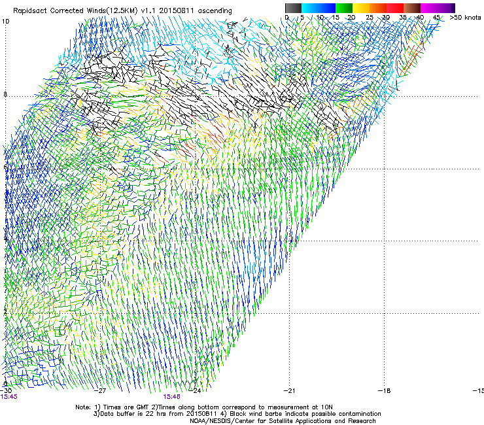Image resolution: width=484 pixels, height=425 pixels.
Task: Click the magenta 40-45 knots legend segment
Action: tap(429, 8)
